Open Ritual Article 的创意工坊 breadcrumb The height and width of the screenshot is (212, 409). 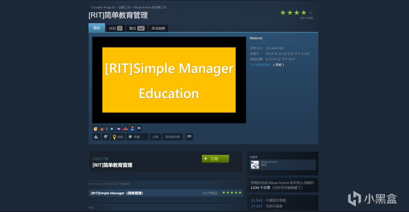point(150,7)
